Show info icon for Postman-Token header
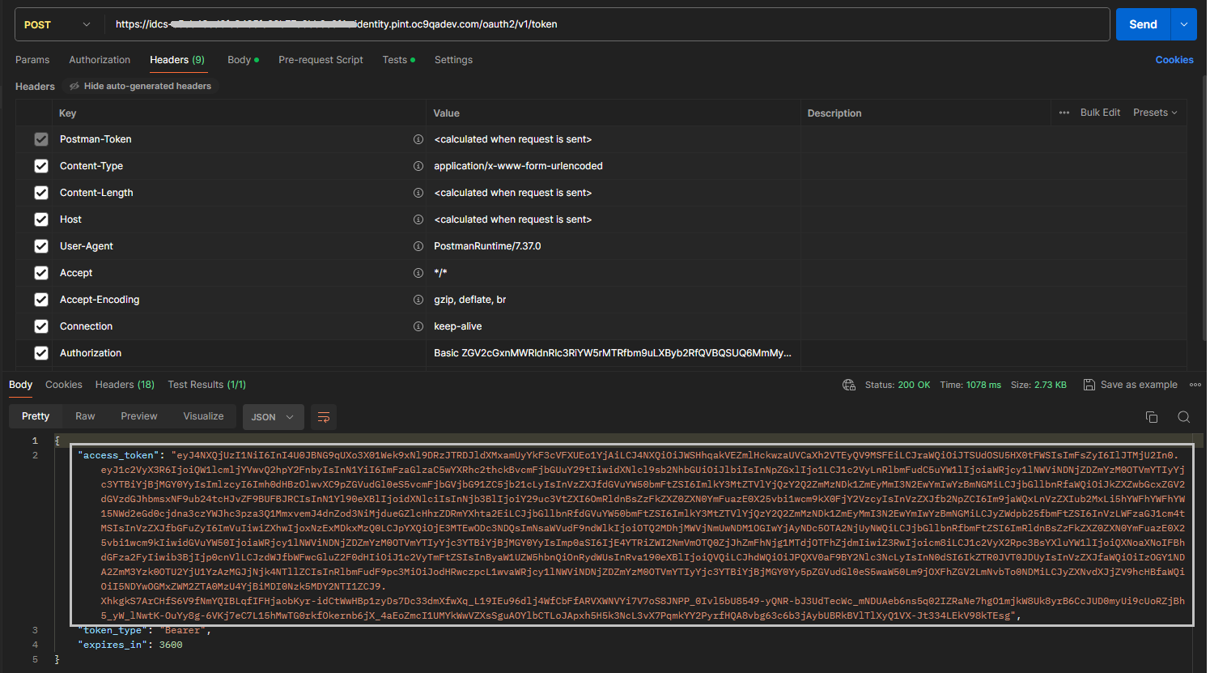Image resolution: width=1210 pixels, height=673 pixels. 418,139
